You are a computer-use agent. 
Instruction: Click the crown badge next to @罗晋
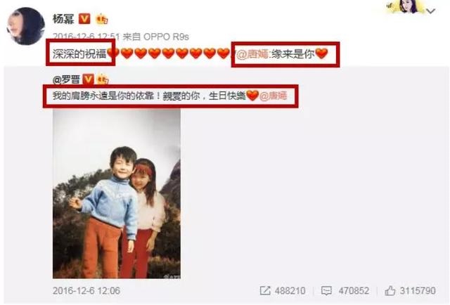click(103, 80)
